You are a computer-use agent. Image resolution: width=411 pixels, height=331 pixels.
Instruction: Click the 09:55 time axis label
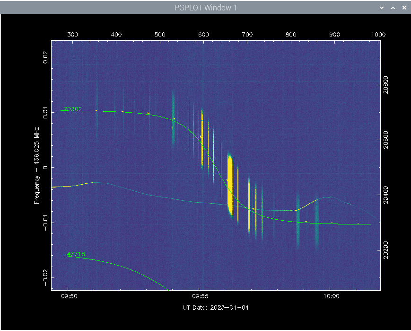pyautogui.click(x=200, y=296)
